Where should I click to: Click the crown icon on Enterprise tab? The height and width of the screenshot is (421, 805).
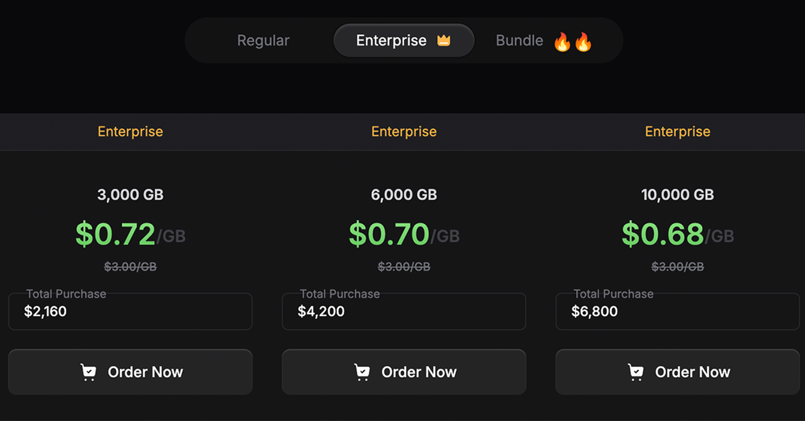(444, 41)
